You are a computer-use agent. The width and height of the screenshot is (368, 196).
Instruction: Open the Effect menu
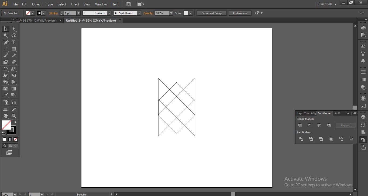[x=75, y=4]
